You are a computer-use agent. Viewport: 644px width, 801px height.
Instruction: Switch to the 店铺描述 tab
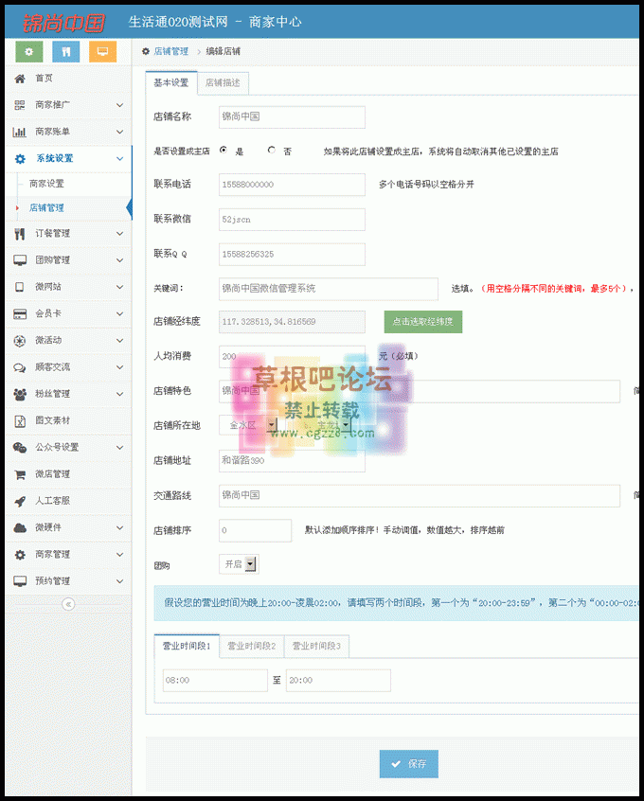(x=223, y=82)
